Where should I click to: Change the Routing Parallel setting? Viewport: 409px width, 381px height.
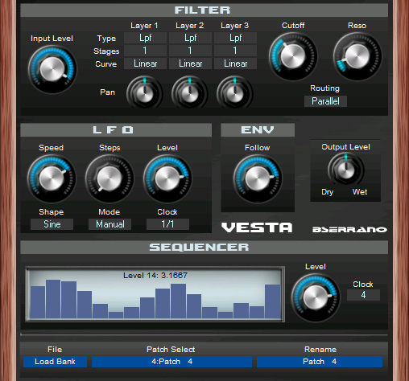pos(325,101)
